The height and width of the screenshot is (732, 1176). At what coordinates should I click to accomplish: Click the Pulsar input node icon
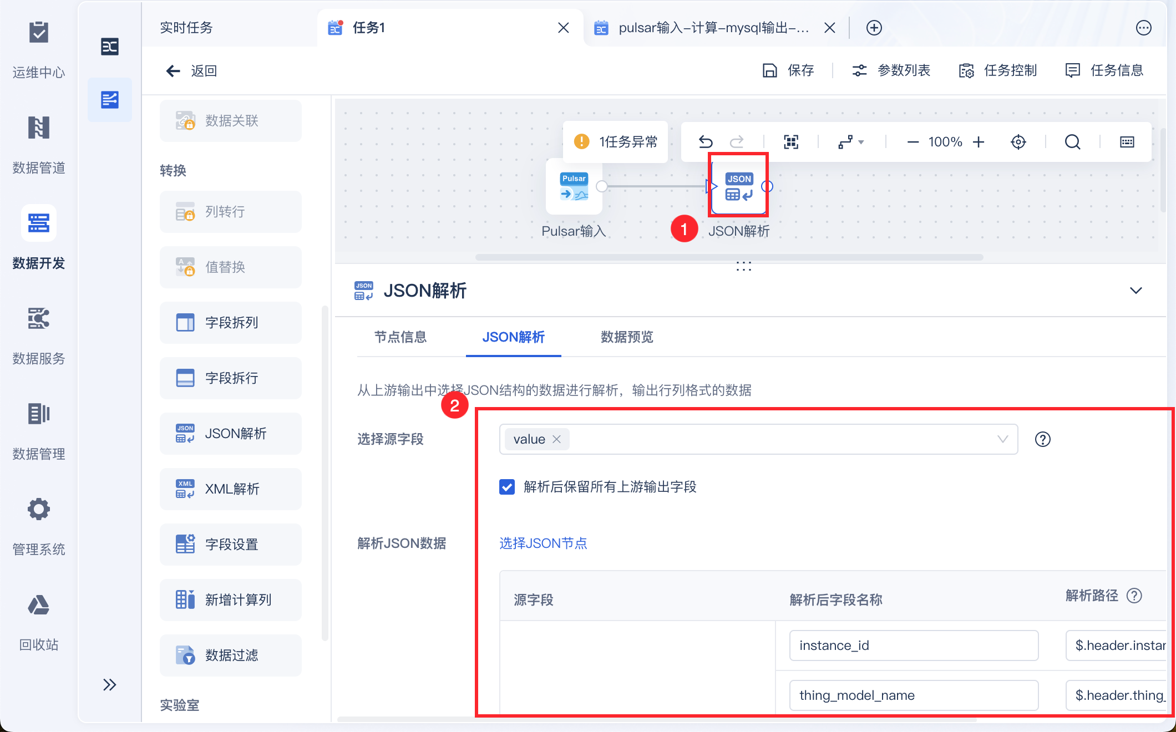(x=574, y=187)
